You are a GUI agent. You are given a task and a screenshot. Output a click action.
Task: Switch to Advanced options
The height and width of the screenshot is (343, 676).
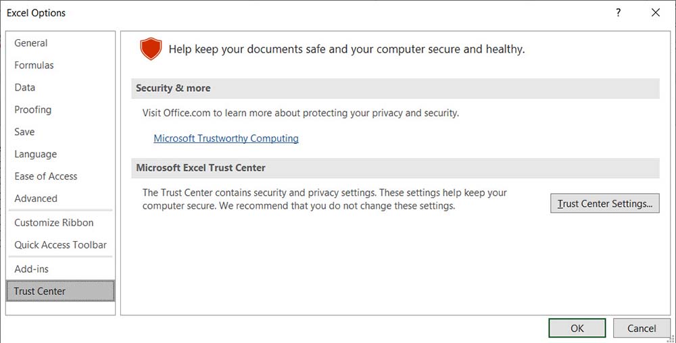click(36, 199)
